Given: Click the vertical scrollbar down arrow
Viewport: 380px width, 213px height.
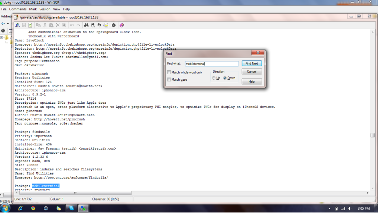Looking at the screenshot, I should point(373,188).
